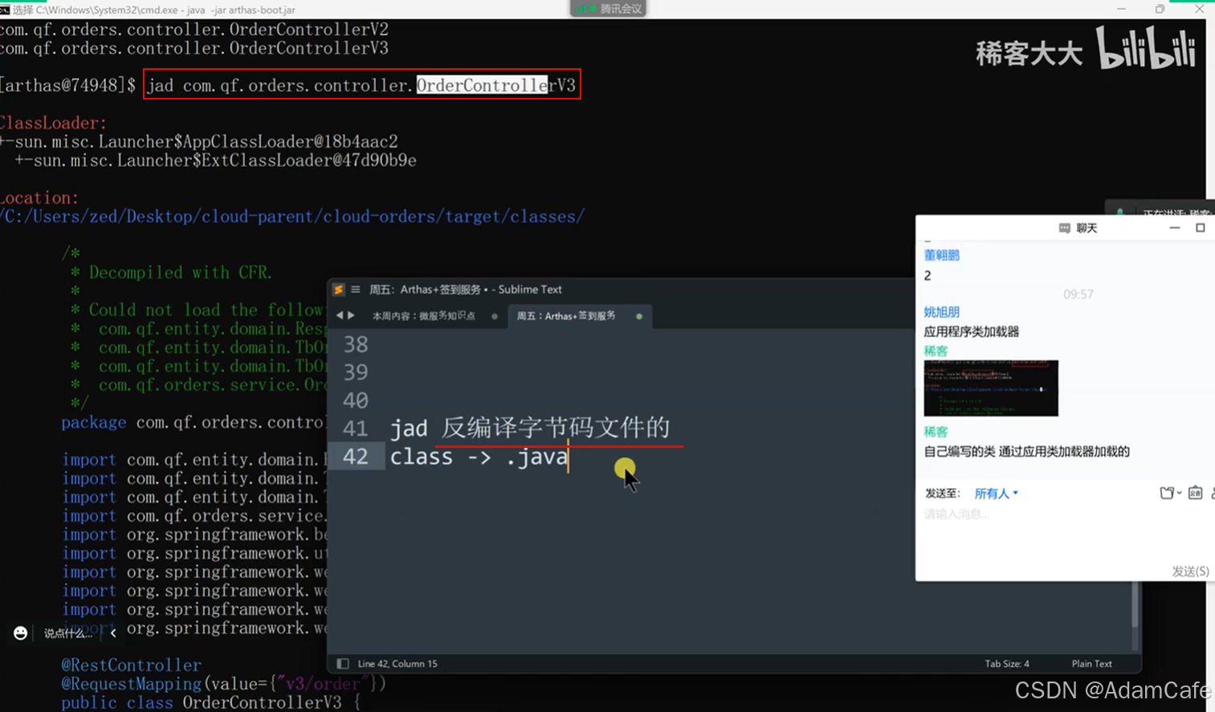Click the 腾讯会议 meeting indicator at top
Screen dimensions: 1215x712
[x=609, y=9]
